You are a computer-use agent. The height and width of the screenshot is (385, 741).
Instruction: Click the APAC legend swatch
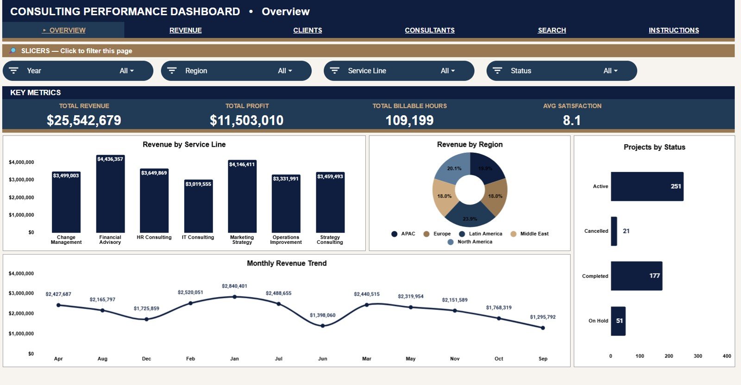(x=394, y=234)
